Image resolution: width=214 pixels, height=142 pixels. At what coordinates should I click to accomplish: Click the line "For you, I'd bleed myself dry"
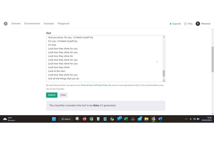(x=63, y=41)
